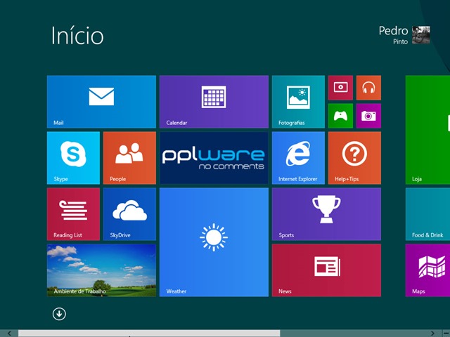This screenshot has height=337, width=450.
Task: Open the Ambiente de Trabalho desktop tile
Action: pos(101,270)
